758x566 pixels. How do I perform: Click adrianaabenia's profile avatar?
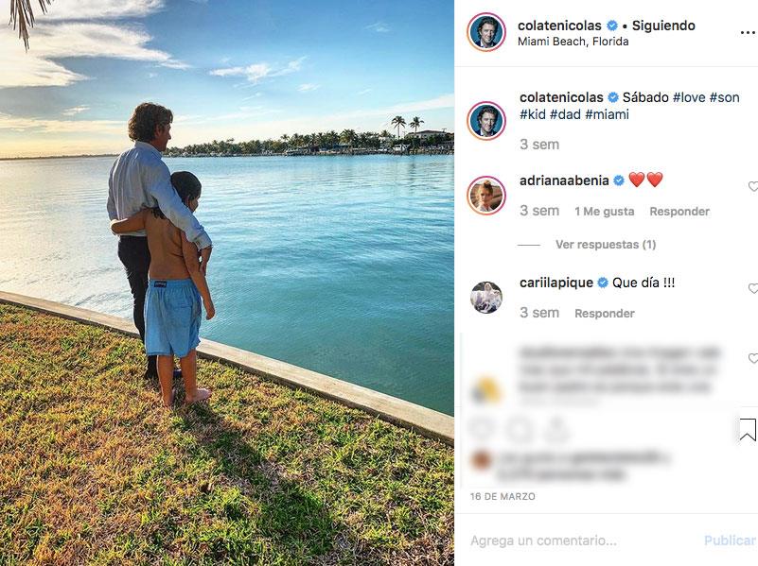[x=486, y=196]
